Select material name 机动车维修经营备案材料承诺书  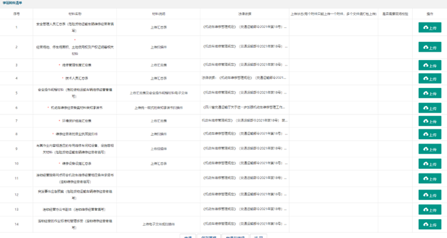tap(76, 108)
